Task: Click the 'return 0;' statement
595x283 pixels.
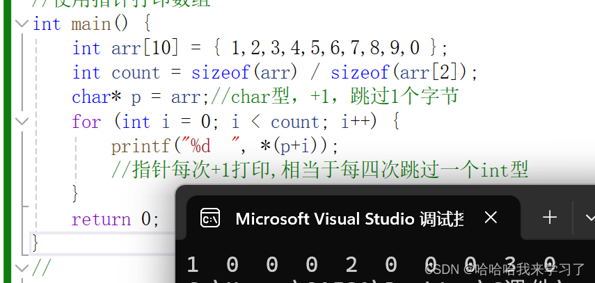Action: [116, 219]
